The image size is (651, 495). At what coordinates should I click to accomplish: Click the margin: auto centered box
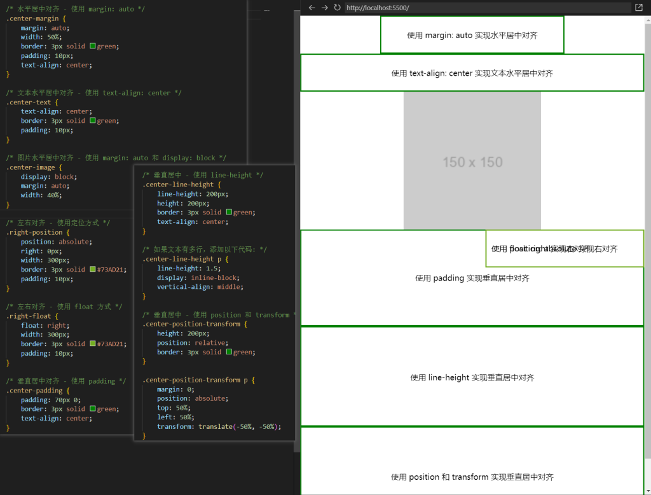[472, 35]
